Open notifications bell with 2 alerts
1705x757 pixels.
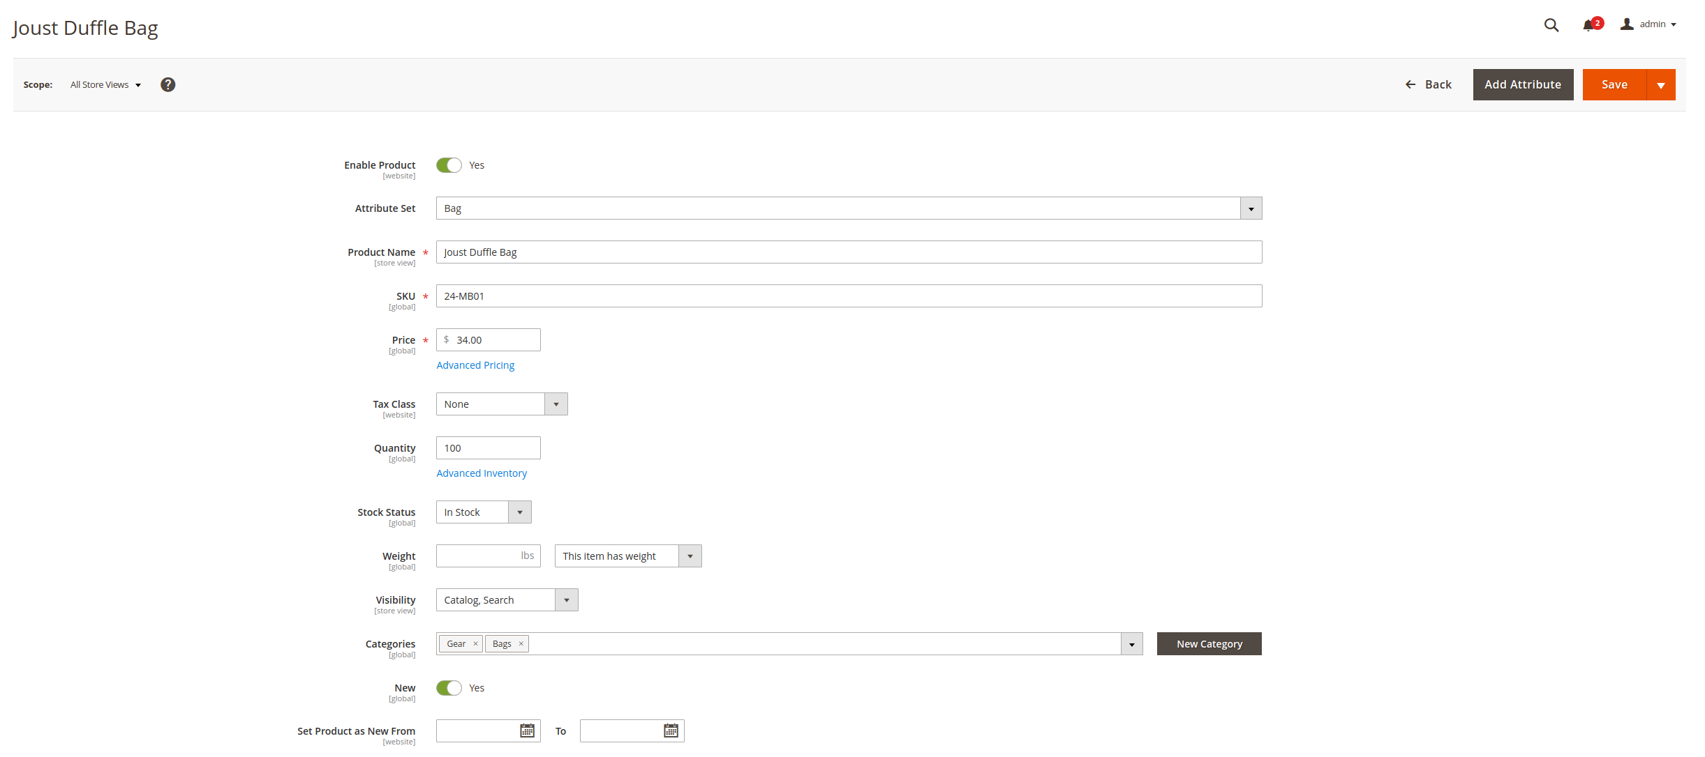tap(1593, 24)
